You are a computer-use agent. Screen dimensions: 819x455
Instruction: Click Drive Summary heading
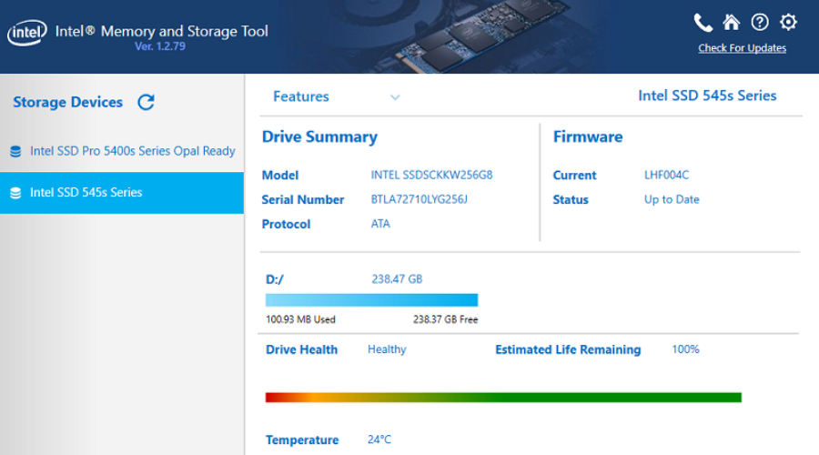coord(319,136)
